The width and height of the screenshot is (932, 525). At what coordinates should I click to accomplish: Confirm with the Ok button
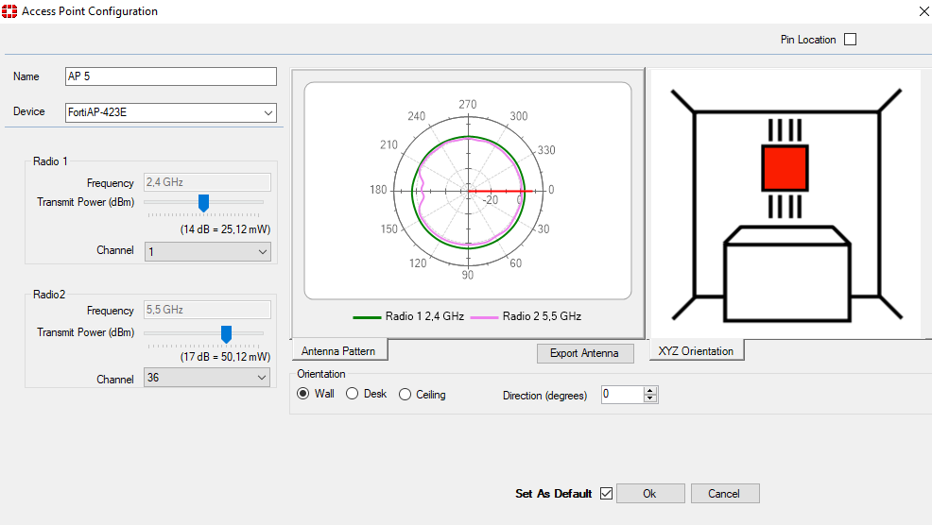(x=650, y=494)
